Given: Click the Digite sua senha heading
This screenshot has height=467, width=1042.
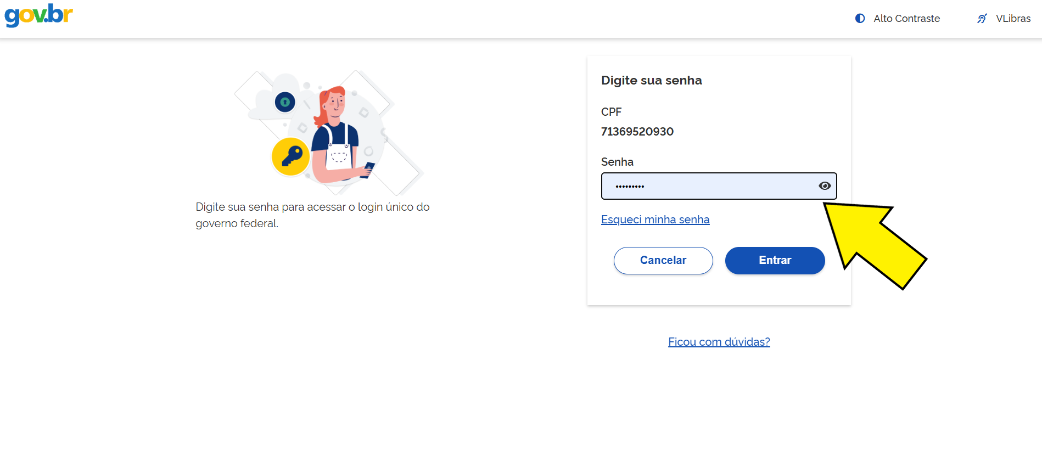Looking at the screenshot, I should tap(651, 81).
